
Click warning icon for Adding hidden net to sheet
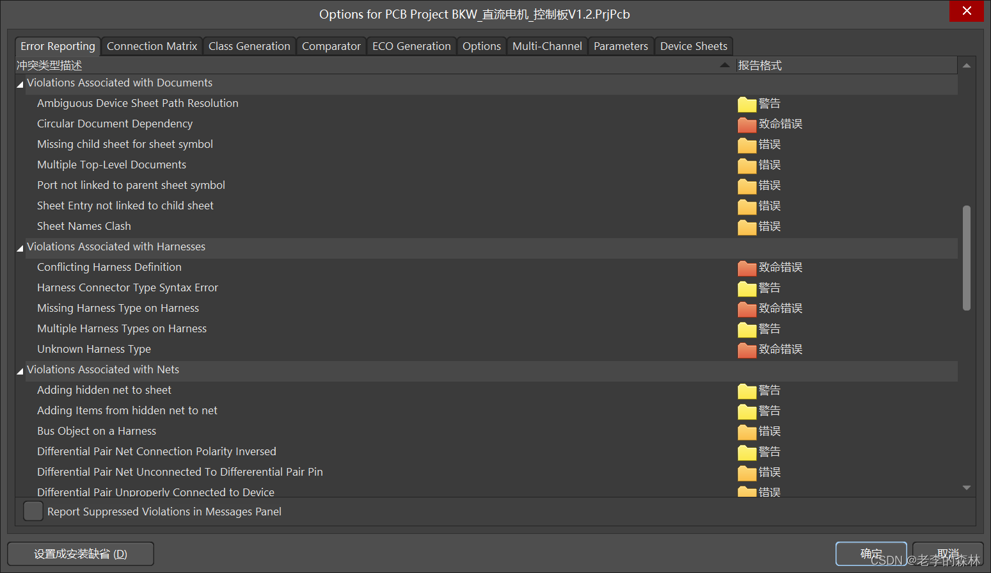[747, 391]
